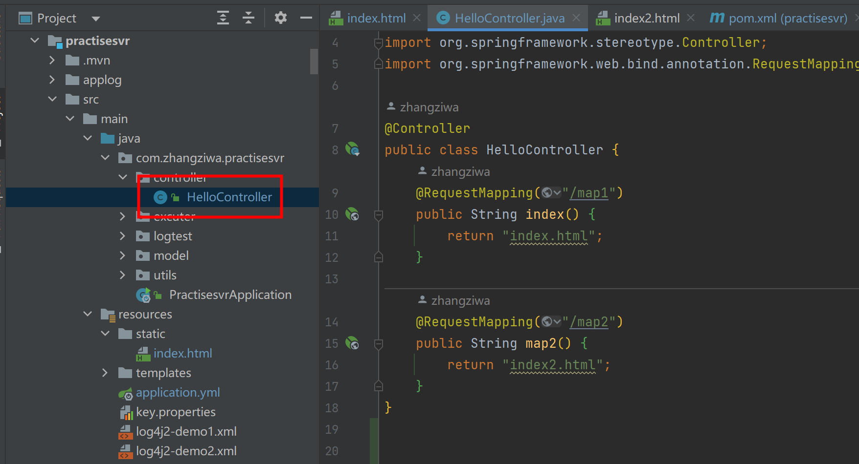Viewport: 859px width, 464px height.
Task: Click request mapping gutter icon on line 10
Action: pos(352,214)
